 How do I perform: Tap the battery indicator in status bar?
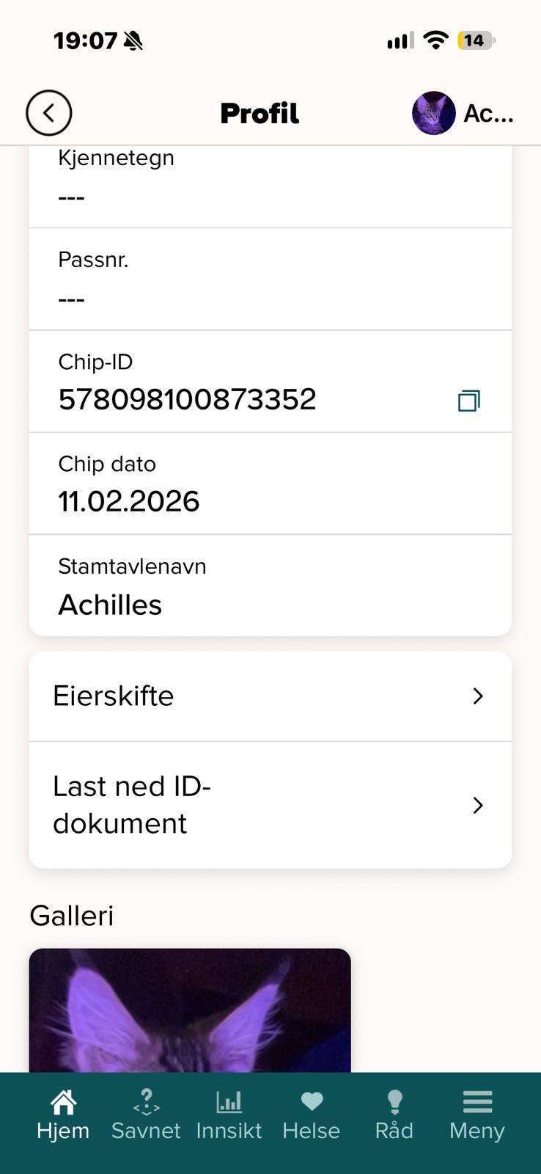[x=476, y=40]
